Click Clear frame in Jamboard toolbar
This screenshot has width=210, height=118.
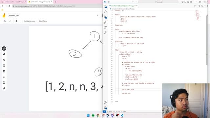43,21
